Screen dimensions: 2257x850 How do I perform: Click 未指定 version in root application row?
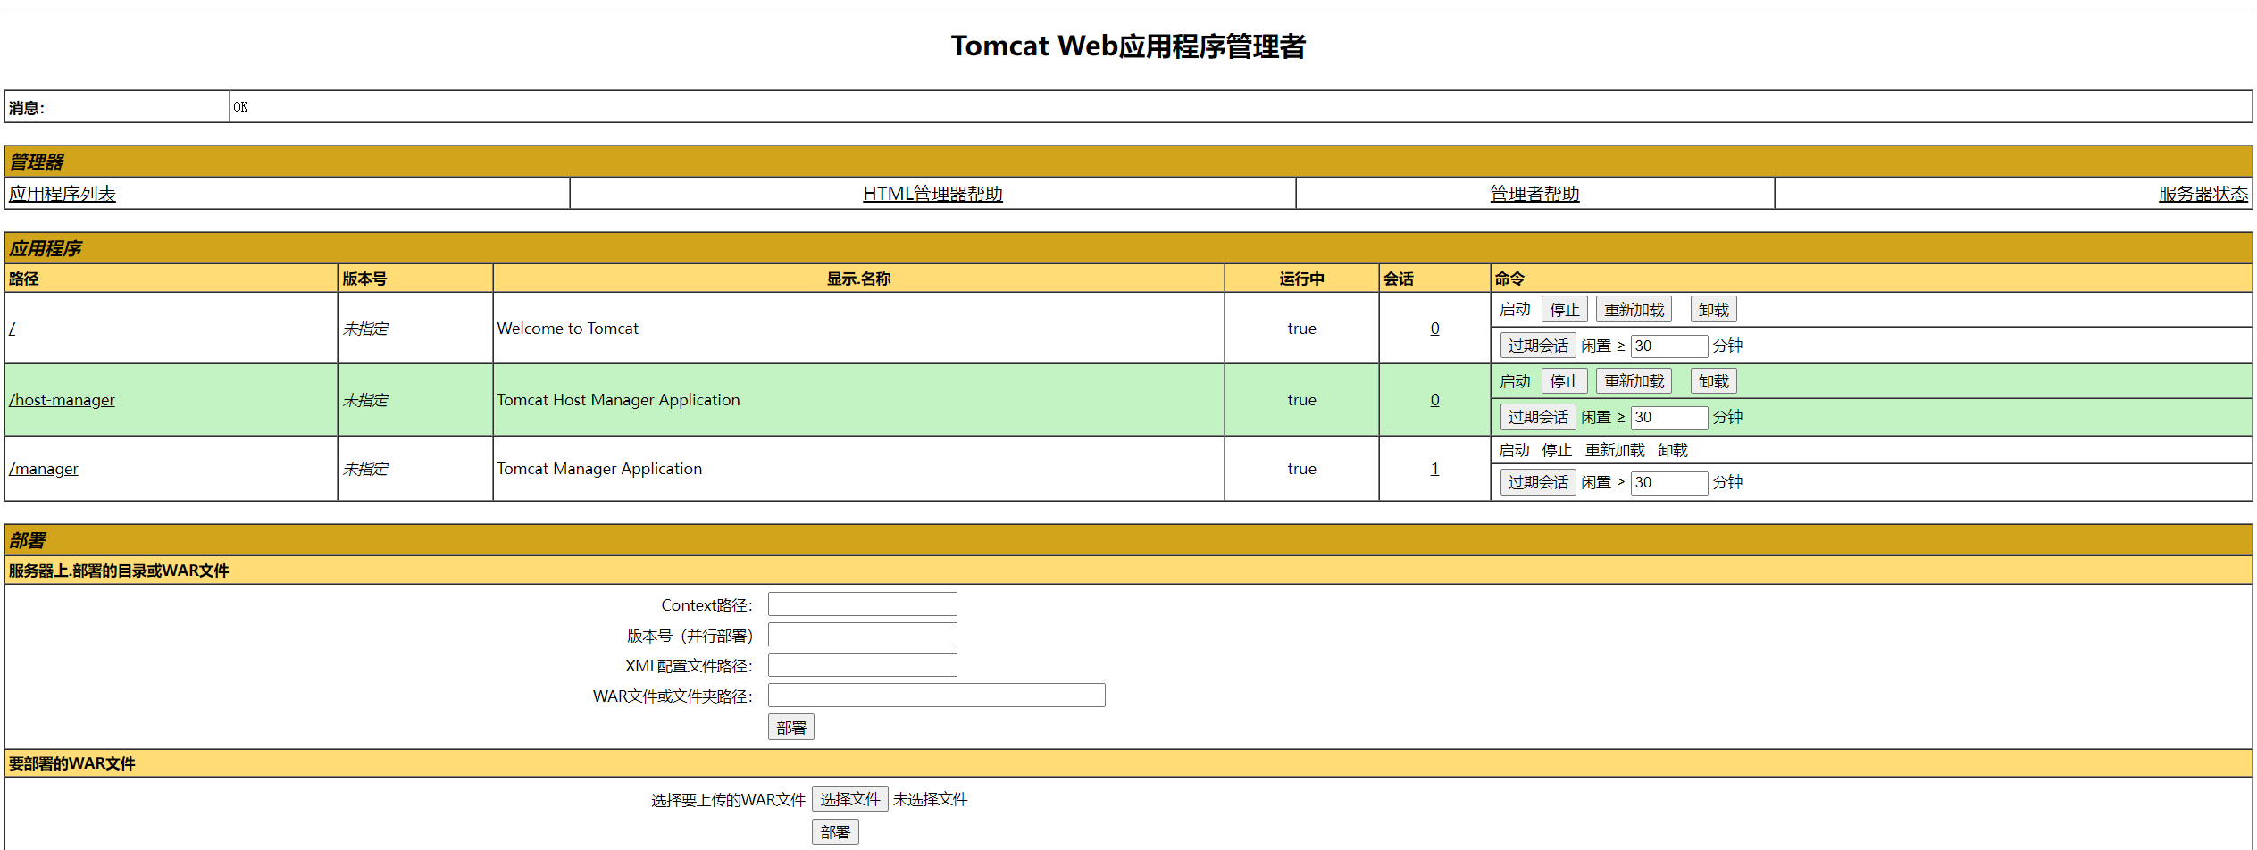(365, 329)
